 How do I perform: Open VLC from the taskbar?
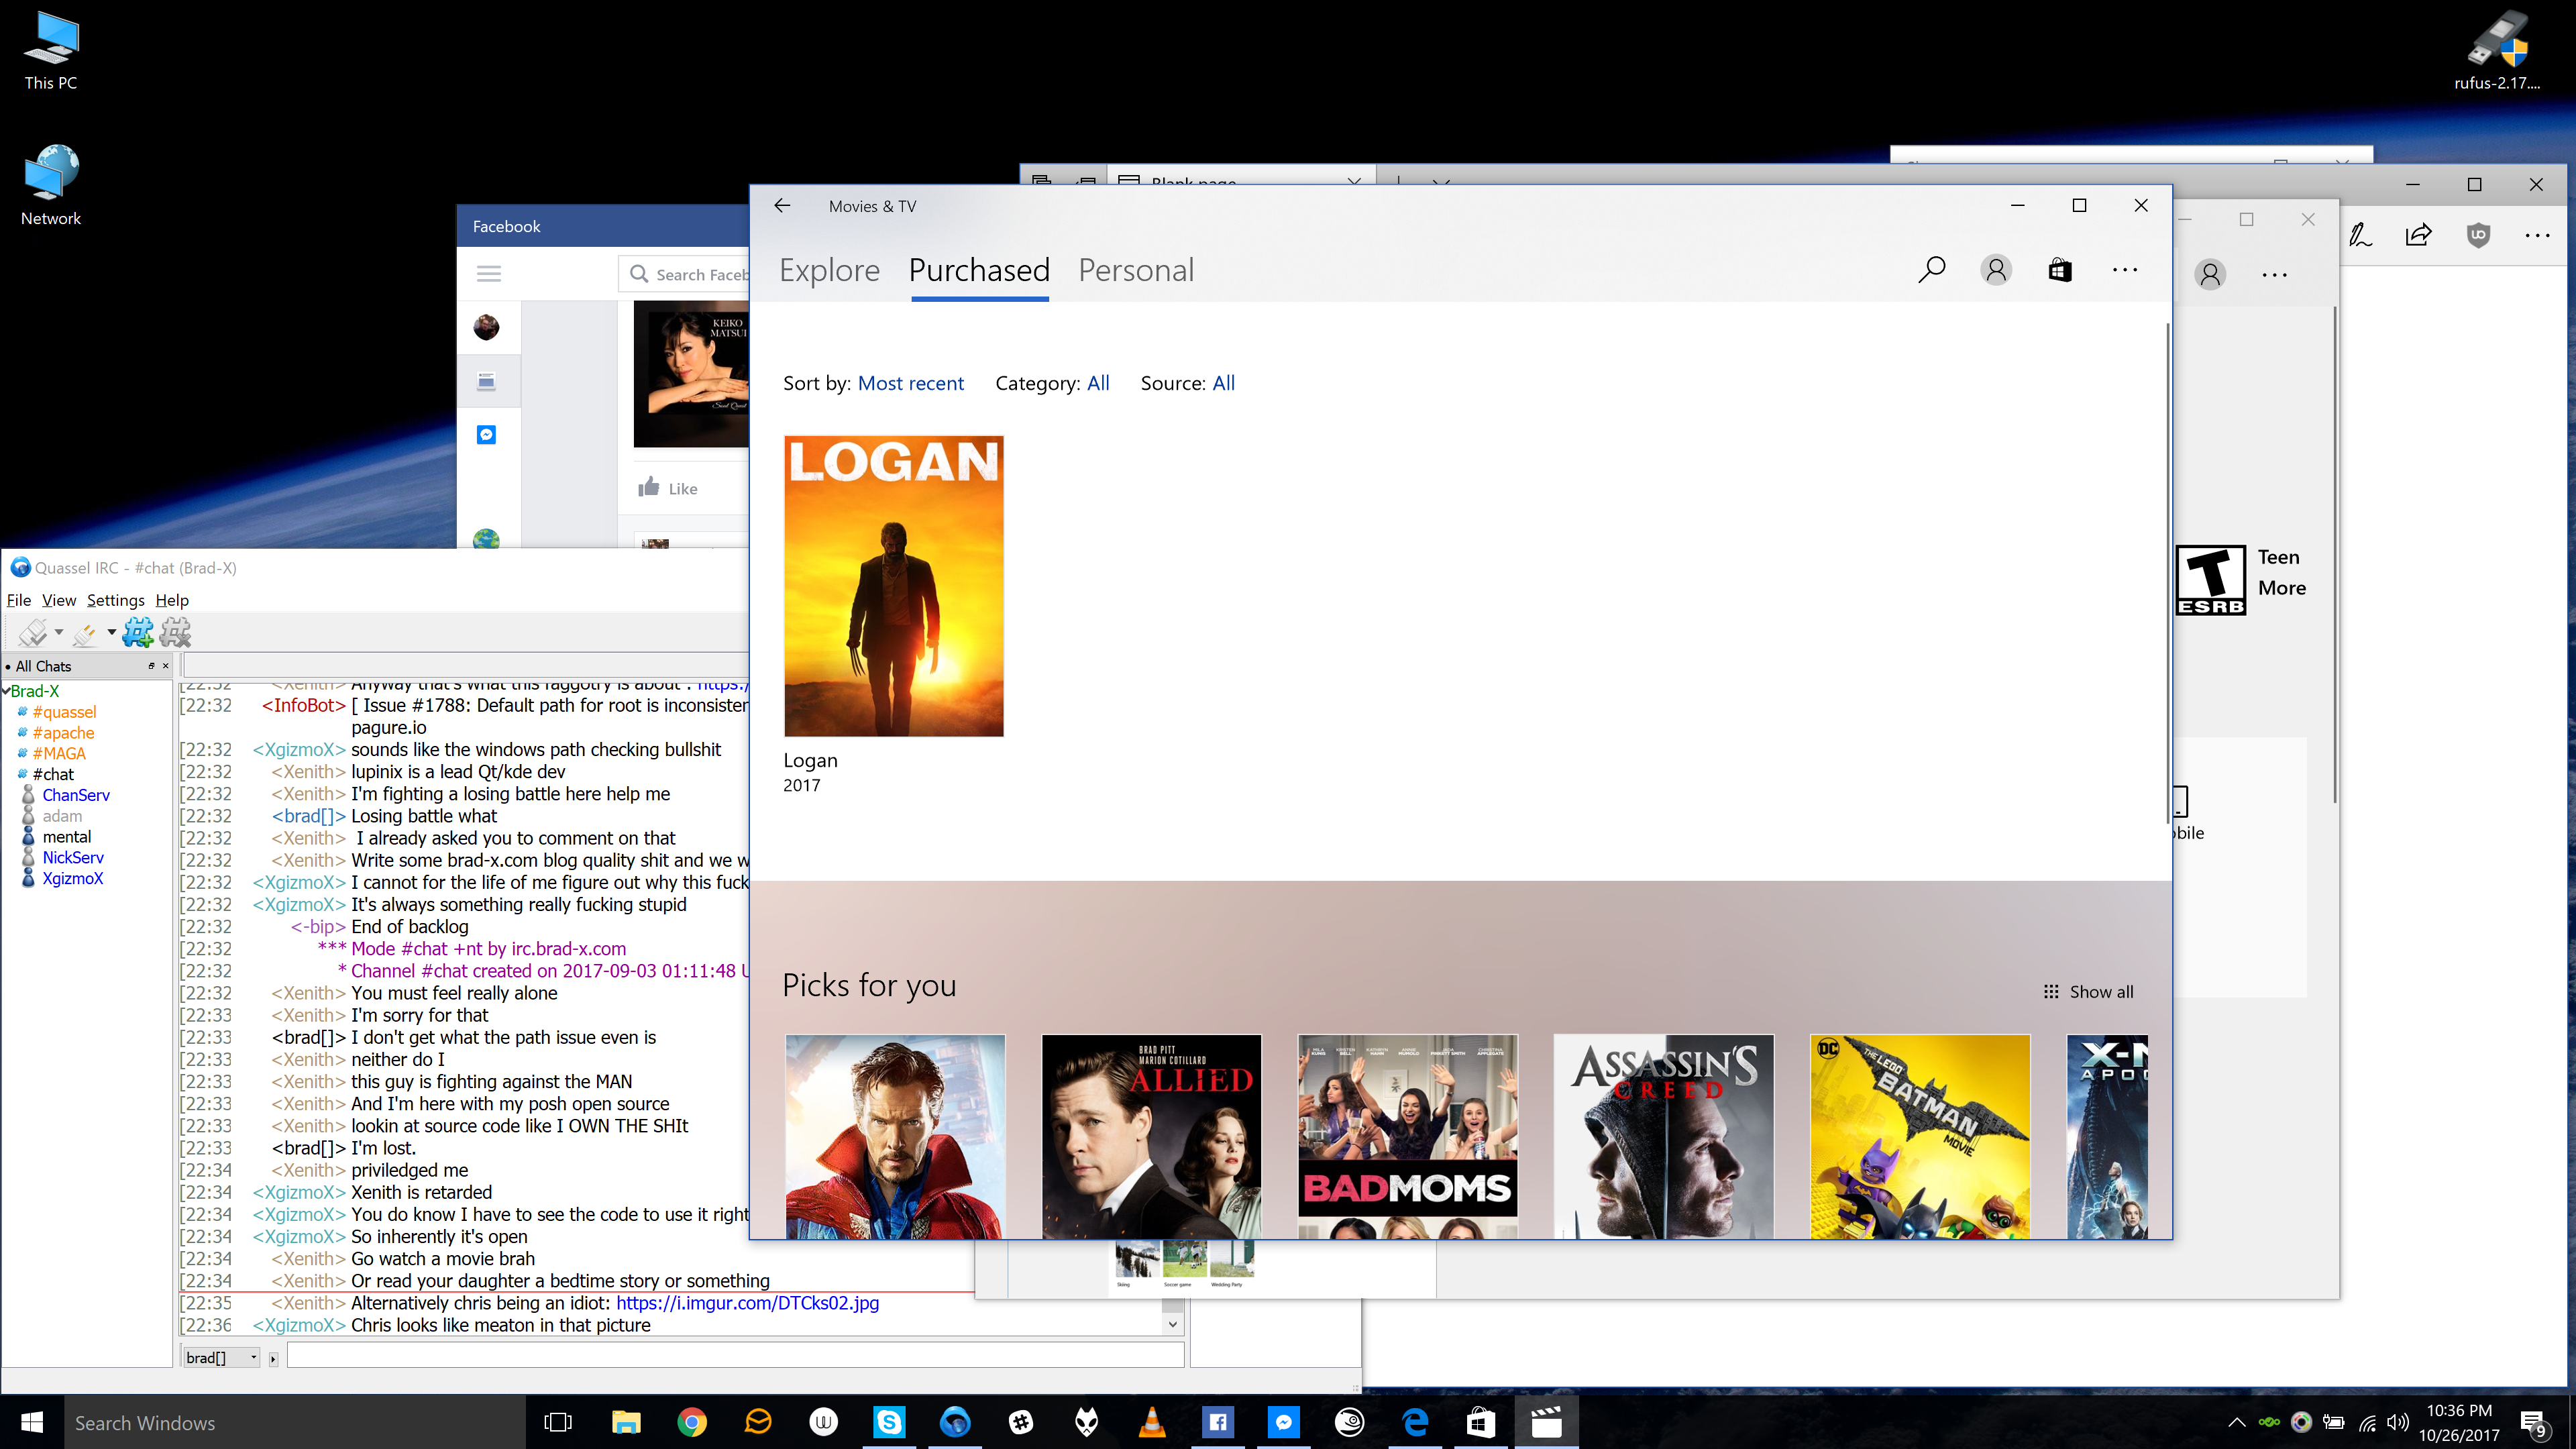(x=1152, y=1422)
